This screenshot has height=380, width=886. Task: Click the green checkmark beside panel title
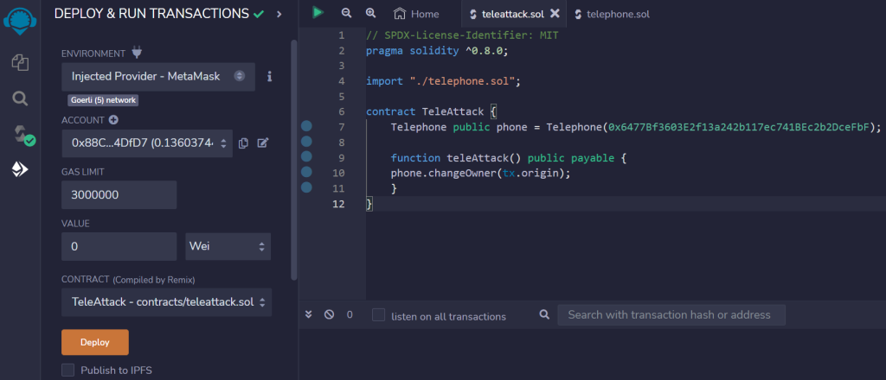(259, 14)
